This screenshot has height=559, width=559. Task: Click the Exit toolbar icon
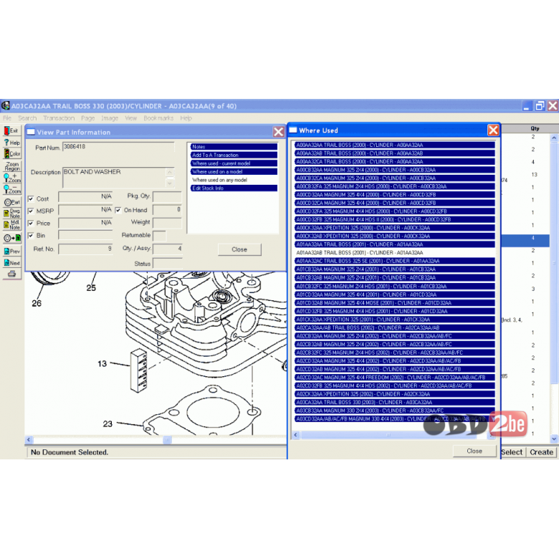[x=11, y=131]
